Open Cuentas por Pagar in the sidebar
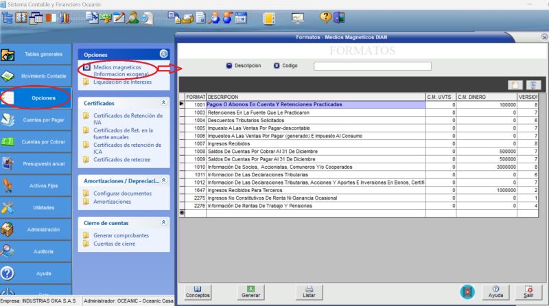Screen dimensions: 549x306 tap(36, 119)
